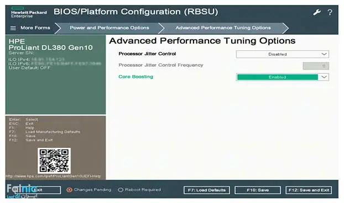
Task: Select the Changes Pending radio indicator
Action: (x=69, y=190)
